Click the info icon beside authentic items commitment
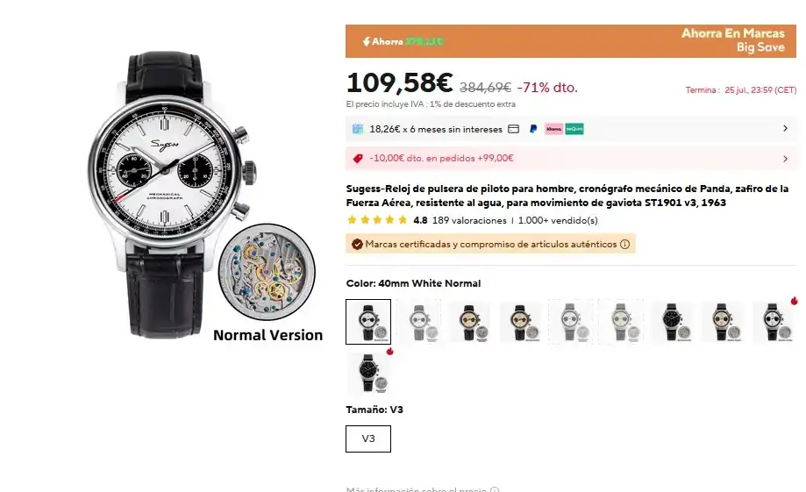 pos(625,244)
